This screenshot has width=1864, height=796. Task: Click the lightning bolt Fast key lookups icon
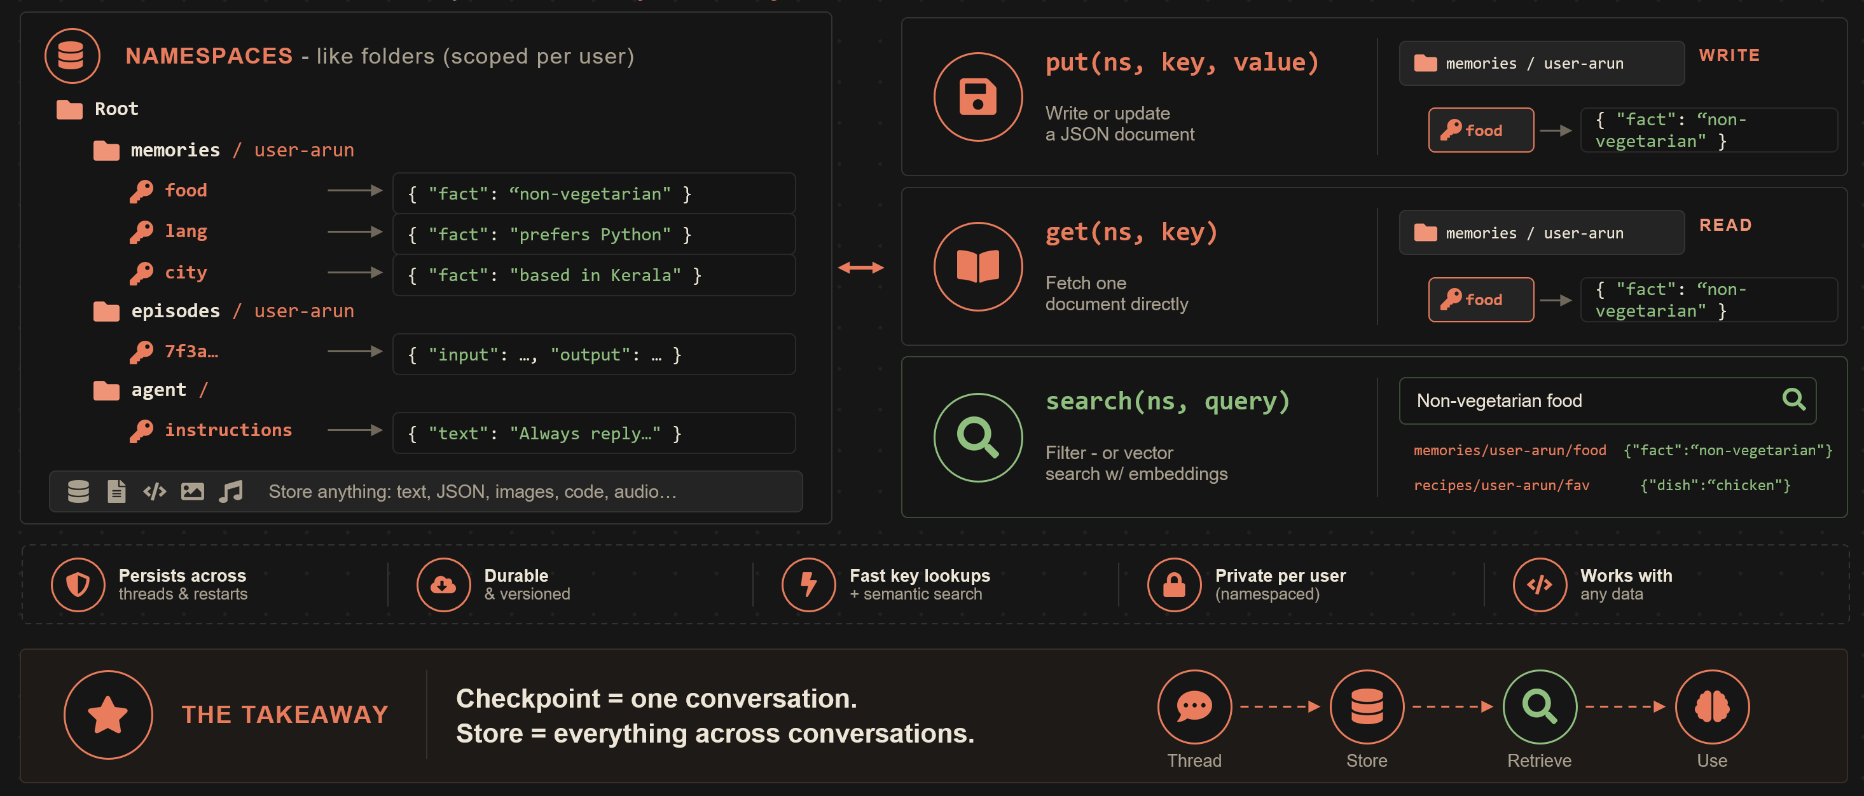pos(809,585)
